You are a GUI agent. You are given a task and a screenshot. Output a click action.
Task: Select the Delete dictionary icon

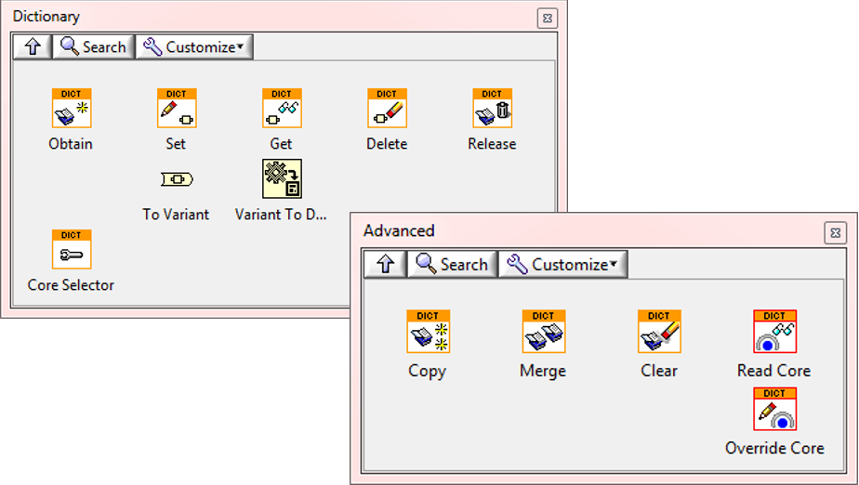point(387,109)
